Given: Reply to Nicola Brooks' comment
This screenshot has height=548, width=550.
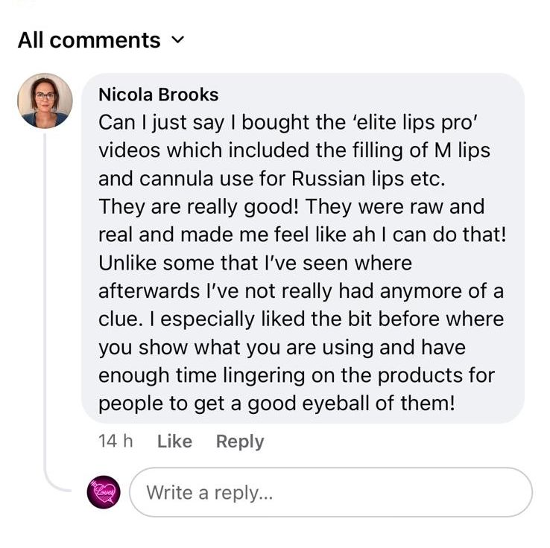Looking at the screenshot, I should click(239, 442).
